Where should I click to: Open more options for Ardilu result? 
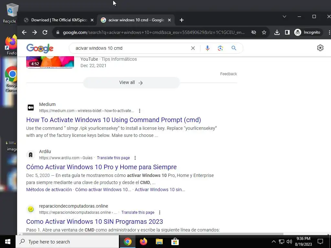click(x=135, y=158)
